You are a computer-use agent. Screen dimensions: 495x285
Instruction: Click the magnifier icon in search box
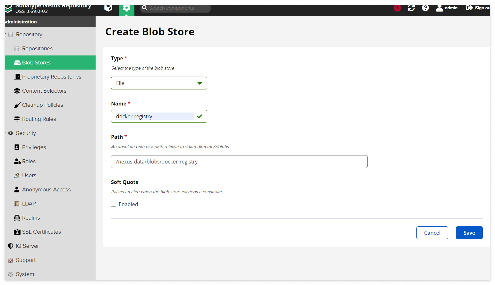tap(145, 8)
